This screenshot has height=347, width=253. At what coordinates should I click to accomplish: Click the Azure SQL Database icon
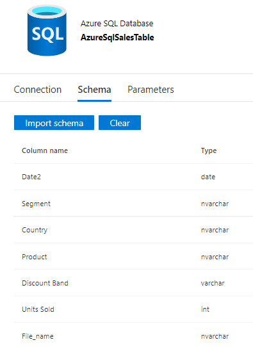coord(47,31)
